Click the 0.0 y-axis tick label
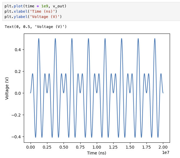The image size is (180, 158). pos(18,93)
